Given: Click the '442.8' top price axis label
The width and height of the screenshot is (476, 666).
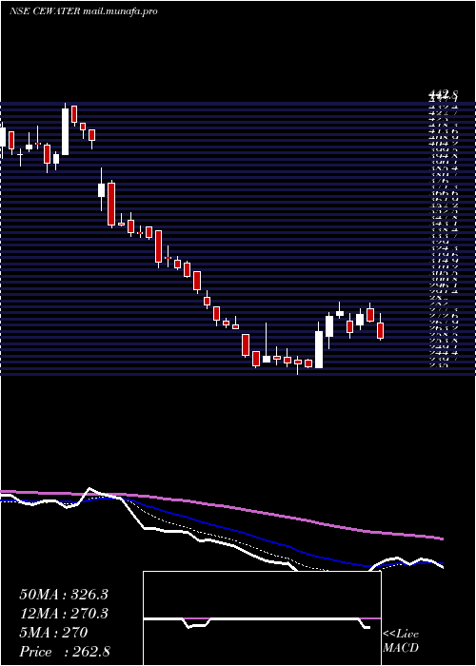Looking at the screenshot, I should [442, 94].
